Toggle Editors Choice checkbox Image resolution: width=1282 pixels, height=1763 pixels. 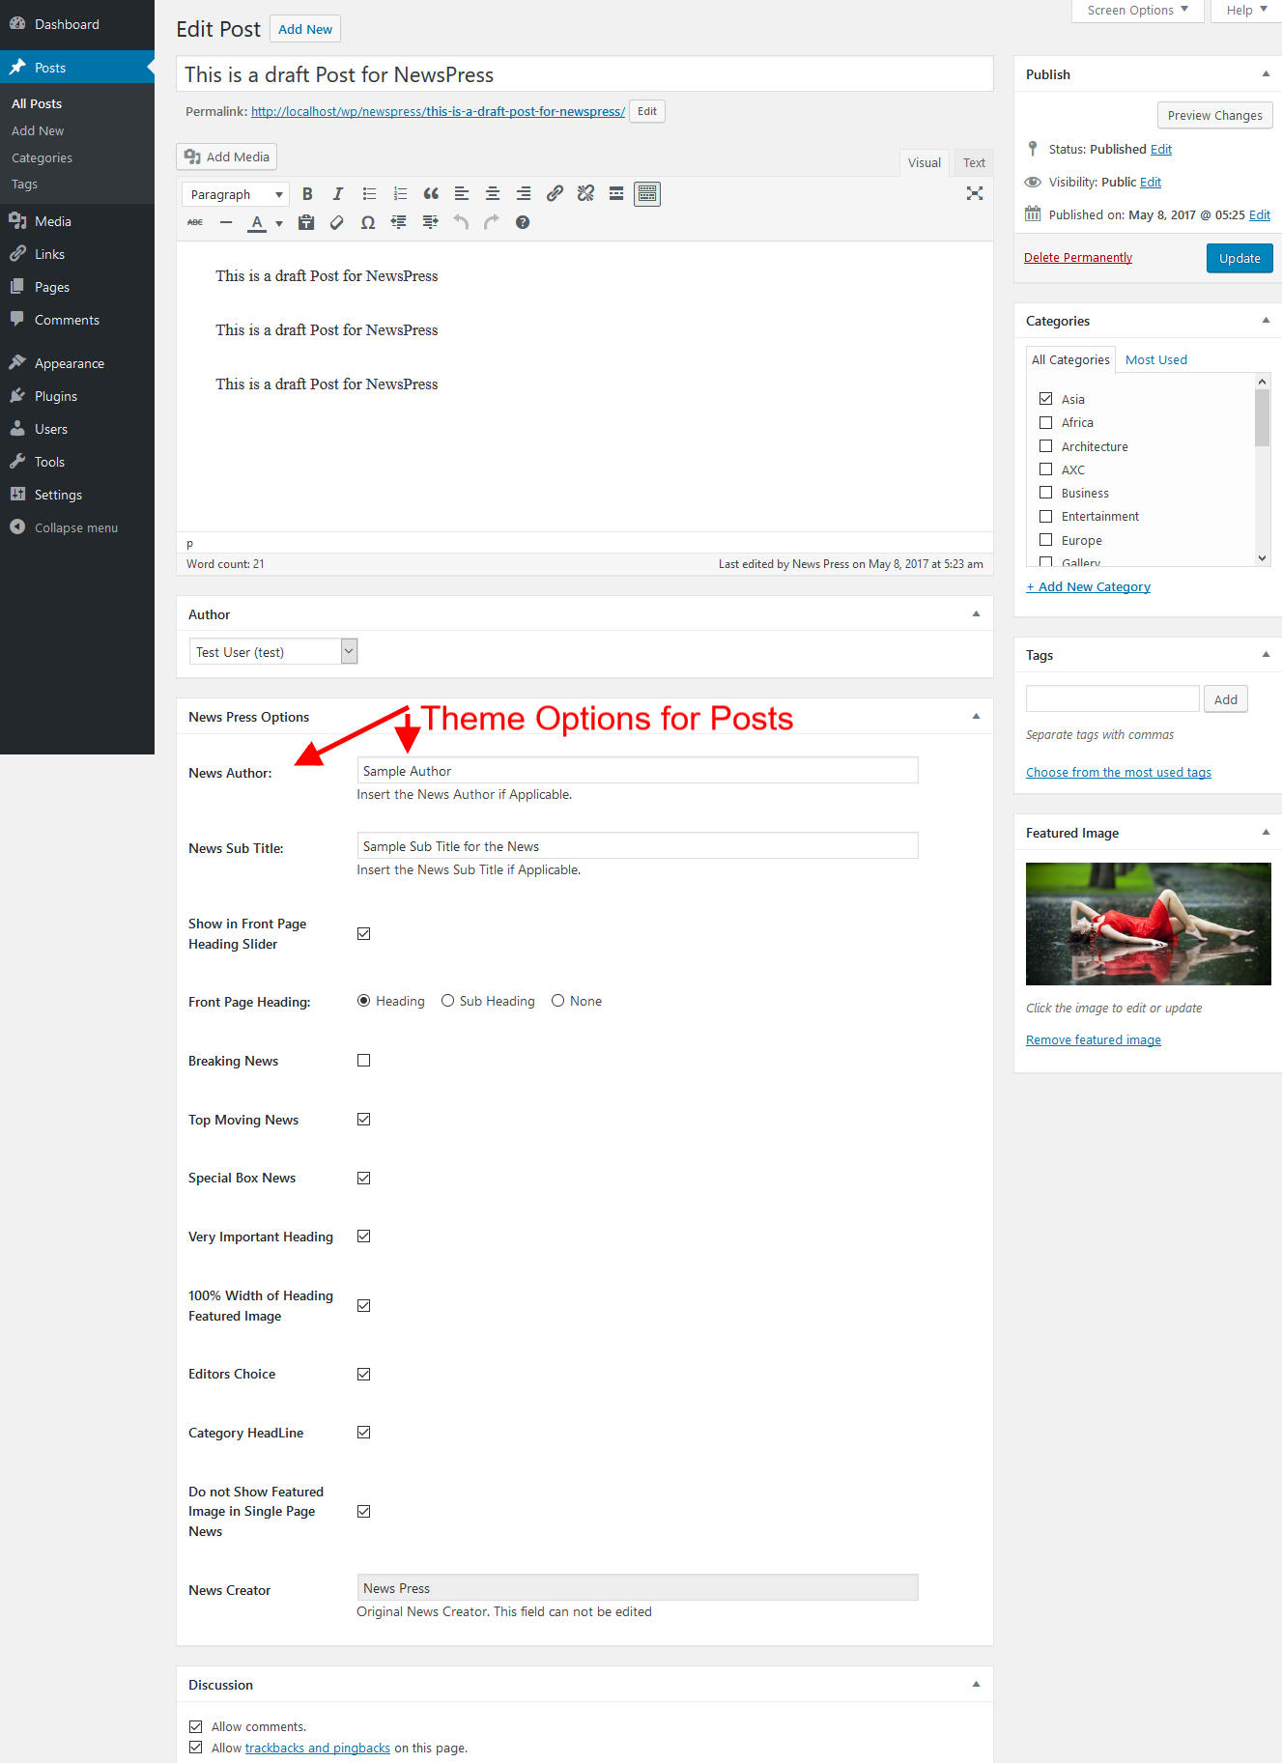[x=364, y=1374]
